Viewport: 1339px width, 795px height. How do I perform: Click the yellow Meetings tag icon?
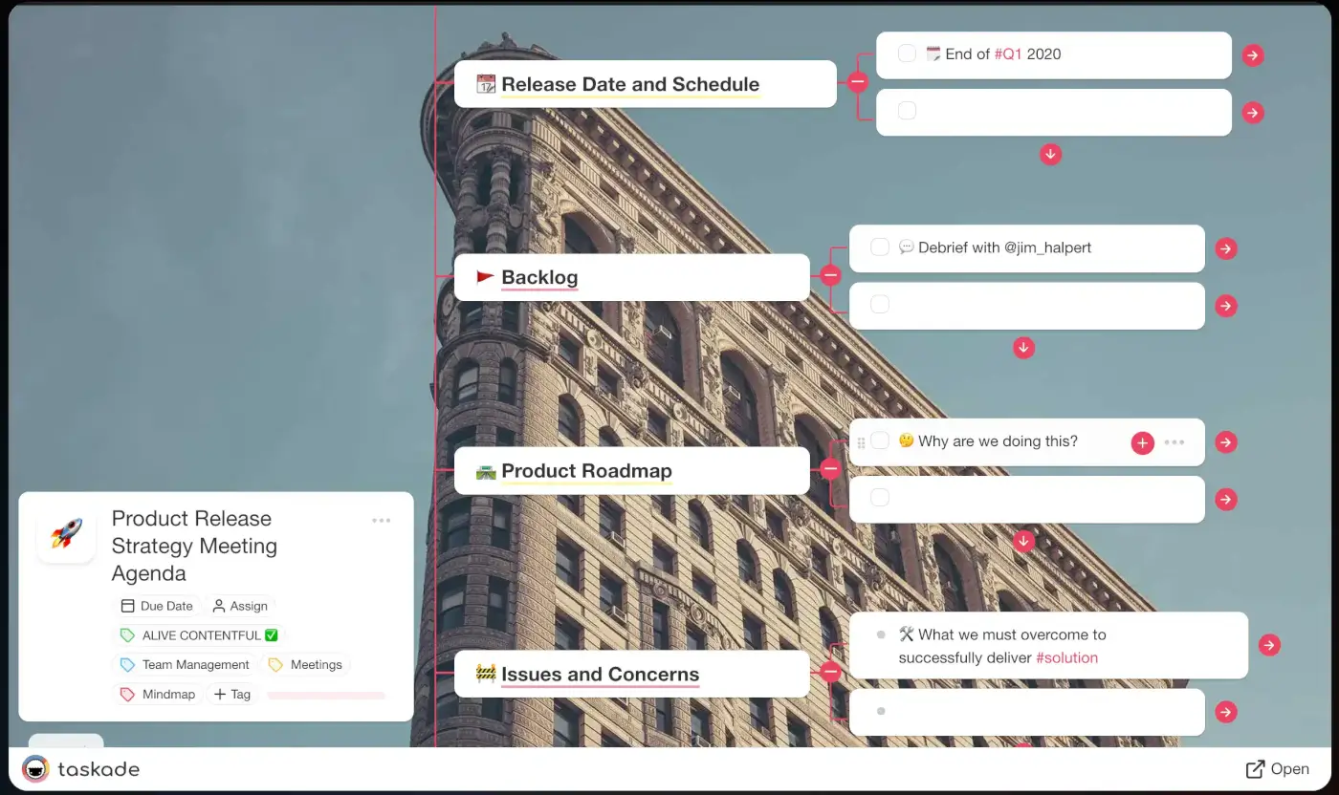(x=276, y=664)
